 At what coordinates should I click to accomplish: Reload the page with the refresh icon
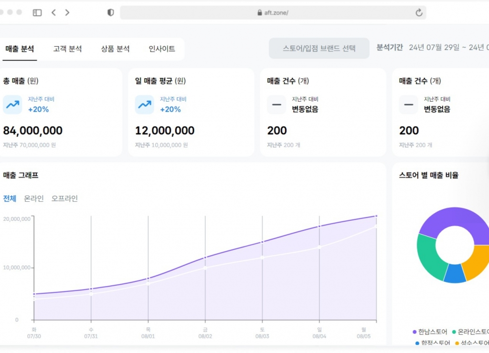pyautogui.click(x=419, y=12)
